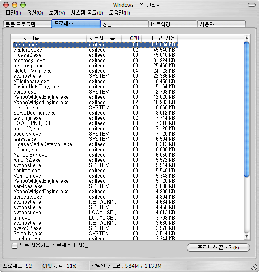Sort by 사용자 이름 column header

[x=104, y=38]
